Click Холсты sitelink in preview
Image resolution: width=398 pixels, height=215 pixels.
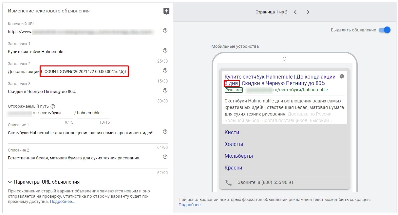(234, 144)
